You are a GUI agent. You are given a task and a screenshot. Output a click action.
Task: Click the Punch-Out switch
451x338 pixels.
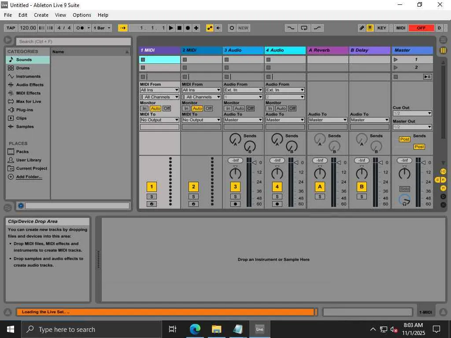tap(317, 28)
